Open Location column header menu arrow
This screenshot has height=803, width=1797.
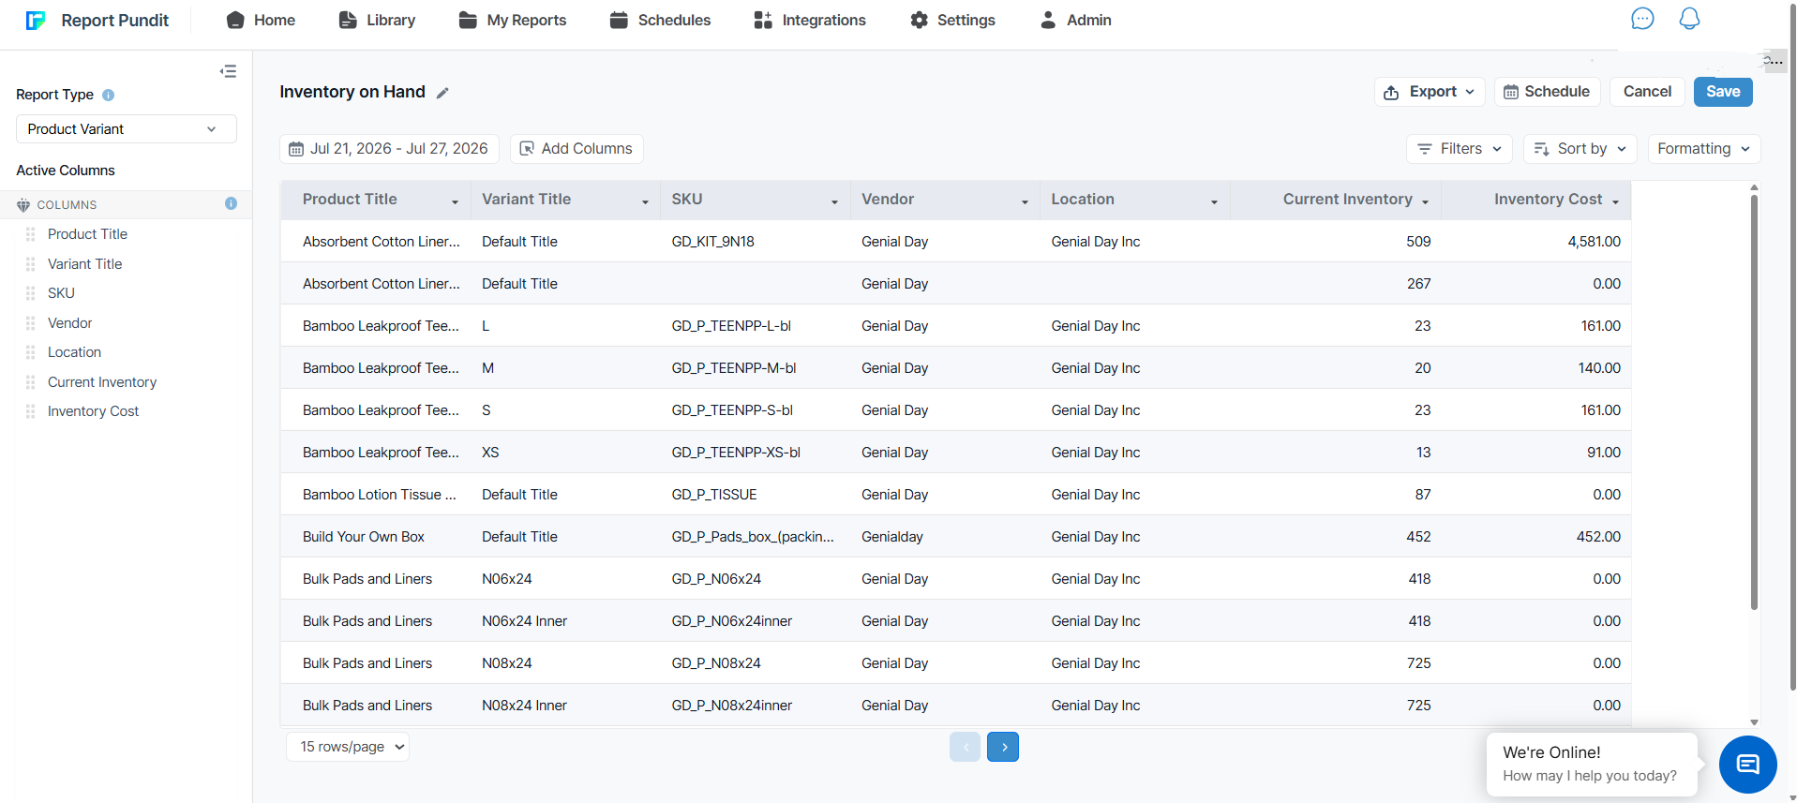(x=1214, y=201)
